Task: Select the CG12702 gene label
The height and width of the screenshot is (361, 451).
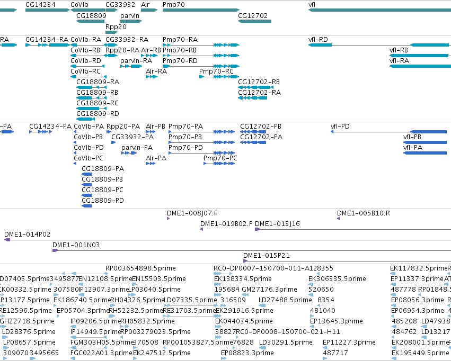Action: 253,15
